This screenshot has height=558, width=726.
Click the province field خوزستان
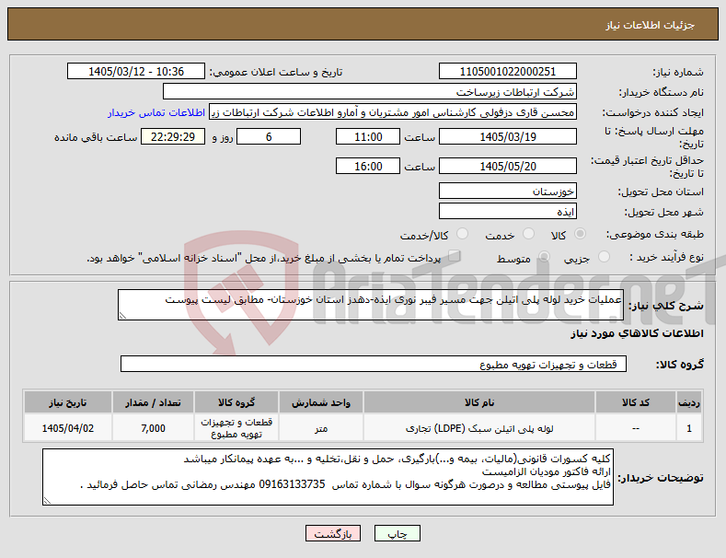(507, 191)
